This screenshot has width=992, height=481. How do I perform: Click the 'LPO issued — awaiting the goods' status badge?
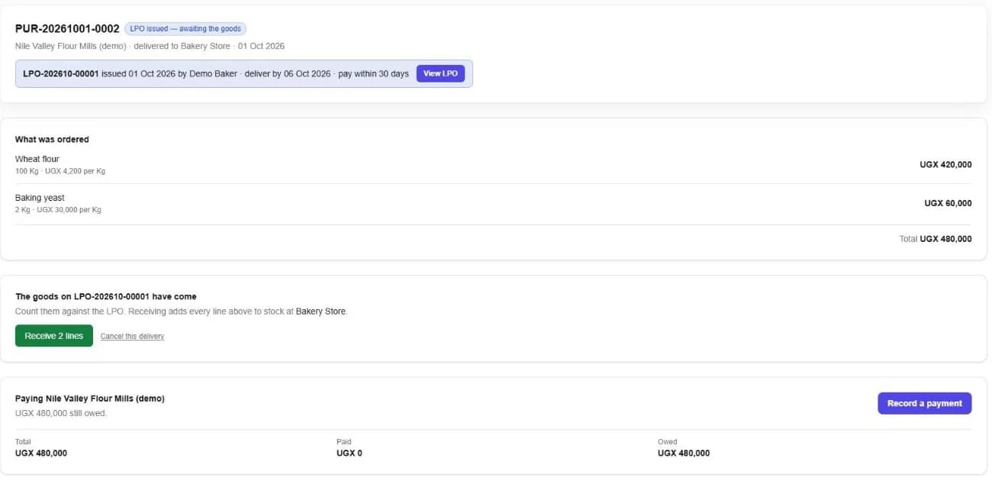tap(185, 29)
